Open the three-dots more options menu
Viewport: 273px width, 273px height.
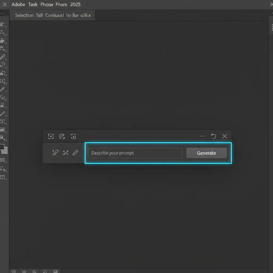tap(202, 136)
